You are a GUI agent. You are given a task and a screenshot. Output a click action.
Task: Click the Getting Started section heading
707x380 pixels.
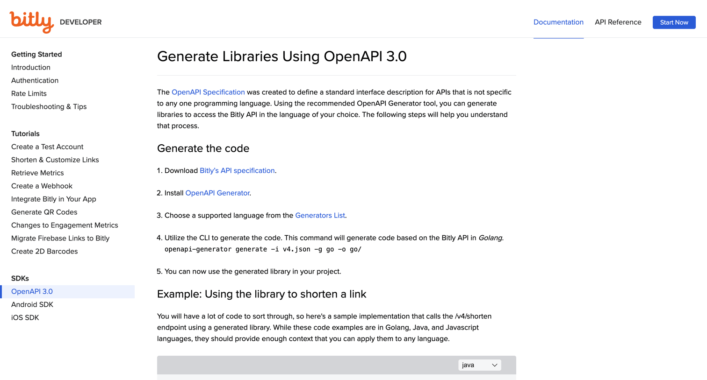coord(36,54)
